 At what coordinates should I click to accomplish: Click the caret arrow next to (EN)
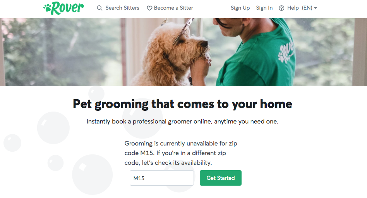click(316, 8)
